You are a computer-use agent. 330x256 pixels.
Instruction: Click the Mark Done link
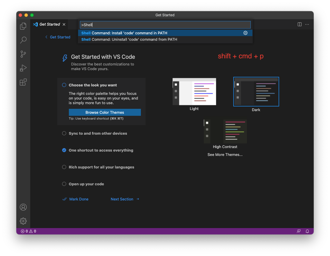pyautogui.click(x=76, y=199)
